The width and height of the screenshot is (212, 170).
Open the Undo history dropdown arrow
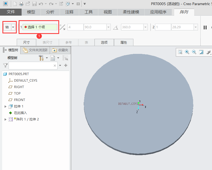46,4
